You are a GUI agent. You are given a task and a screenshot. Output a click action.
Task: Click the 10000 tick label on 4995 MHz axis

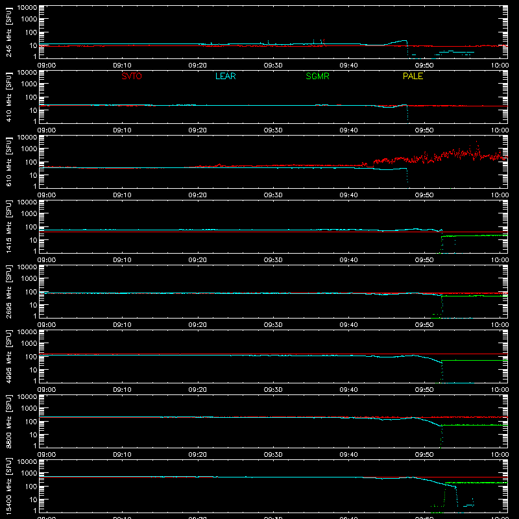27,332
